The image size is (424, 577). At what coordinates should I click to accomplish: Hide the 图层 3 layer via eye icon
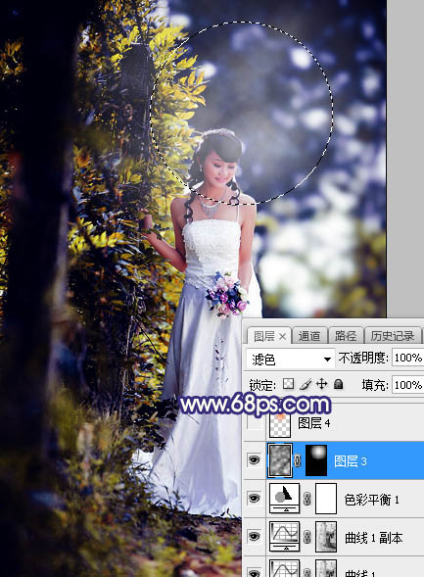click(x=254, y=460)
